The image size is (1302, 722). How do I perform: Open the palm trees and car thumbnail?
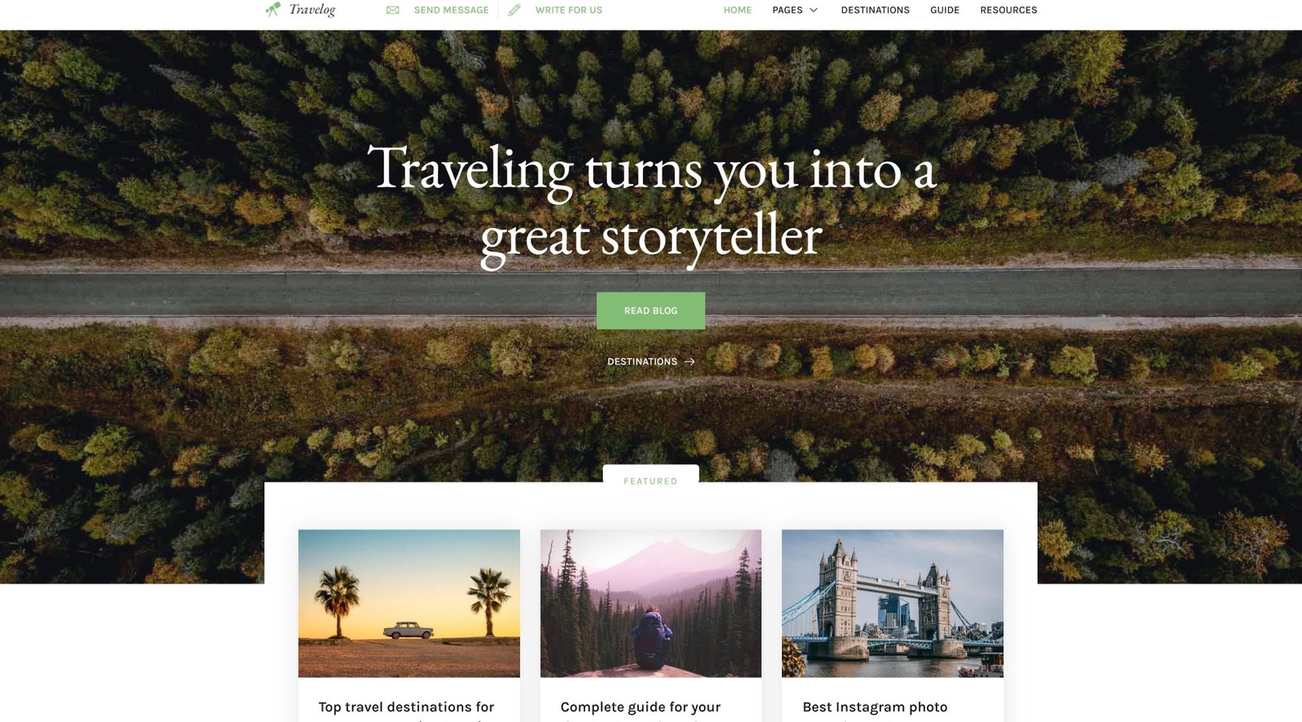409,603
